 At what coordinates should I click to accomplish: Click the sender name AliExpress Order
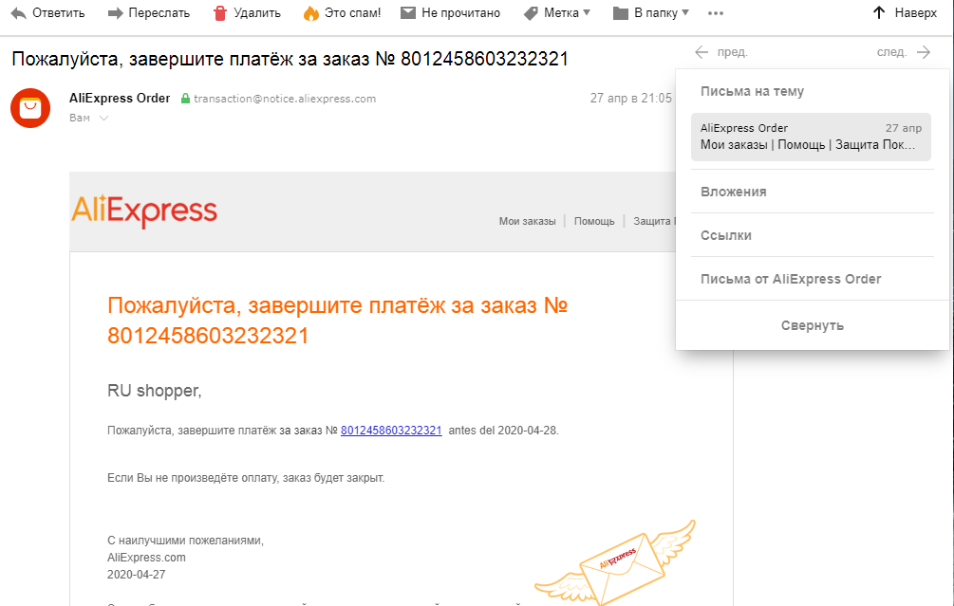coord(120,98)
